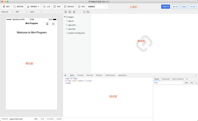Switch to the Network tab
The image size is (198, 121).
(x=99, y=75)
